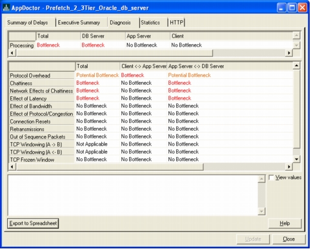Click App Server <-> DB Server column header

230,66
